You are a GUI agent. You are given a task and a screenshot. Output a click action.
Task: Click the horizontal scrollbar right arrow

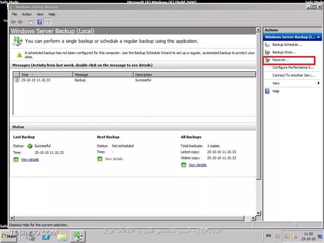pos(253,218)
